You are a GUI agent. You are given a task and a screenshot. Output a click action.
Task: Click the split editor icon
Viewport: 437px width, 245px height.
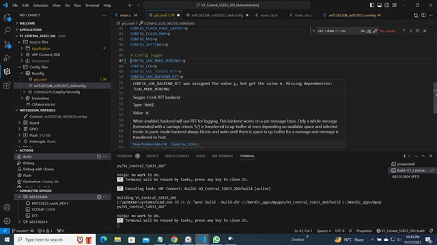(x=423, y=15)
